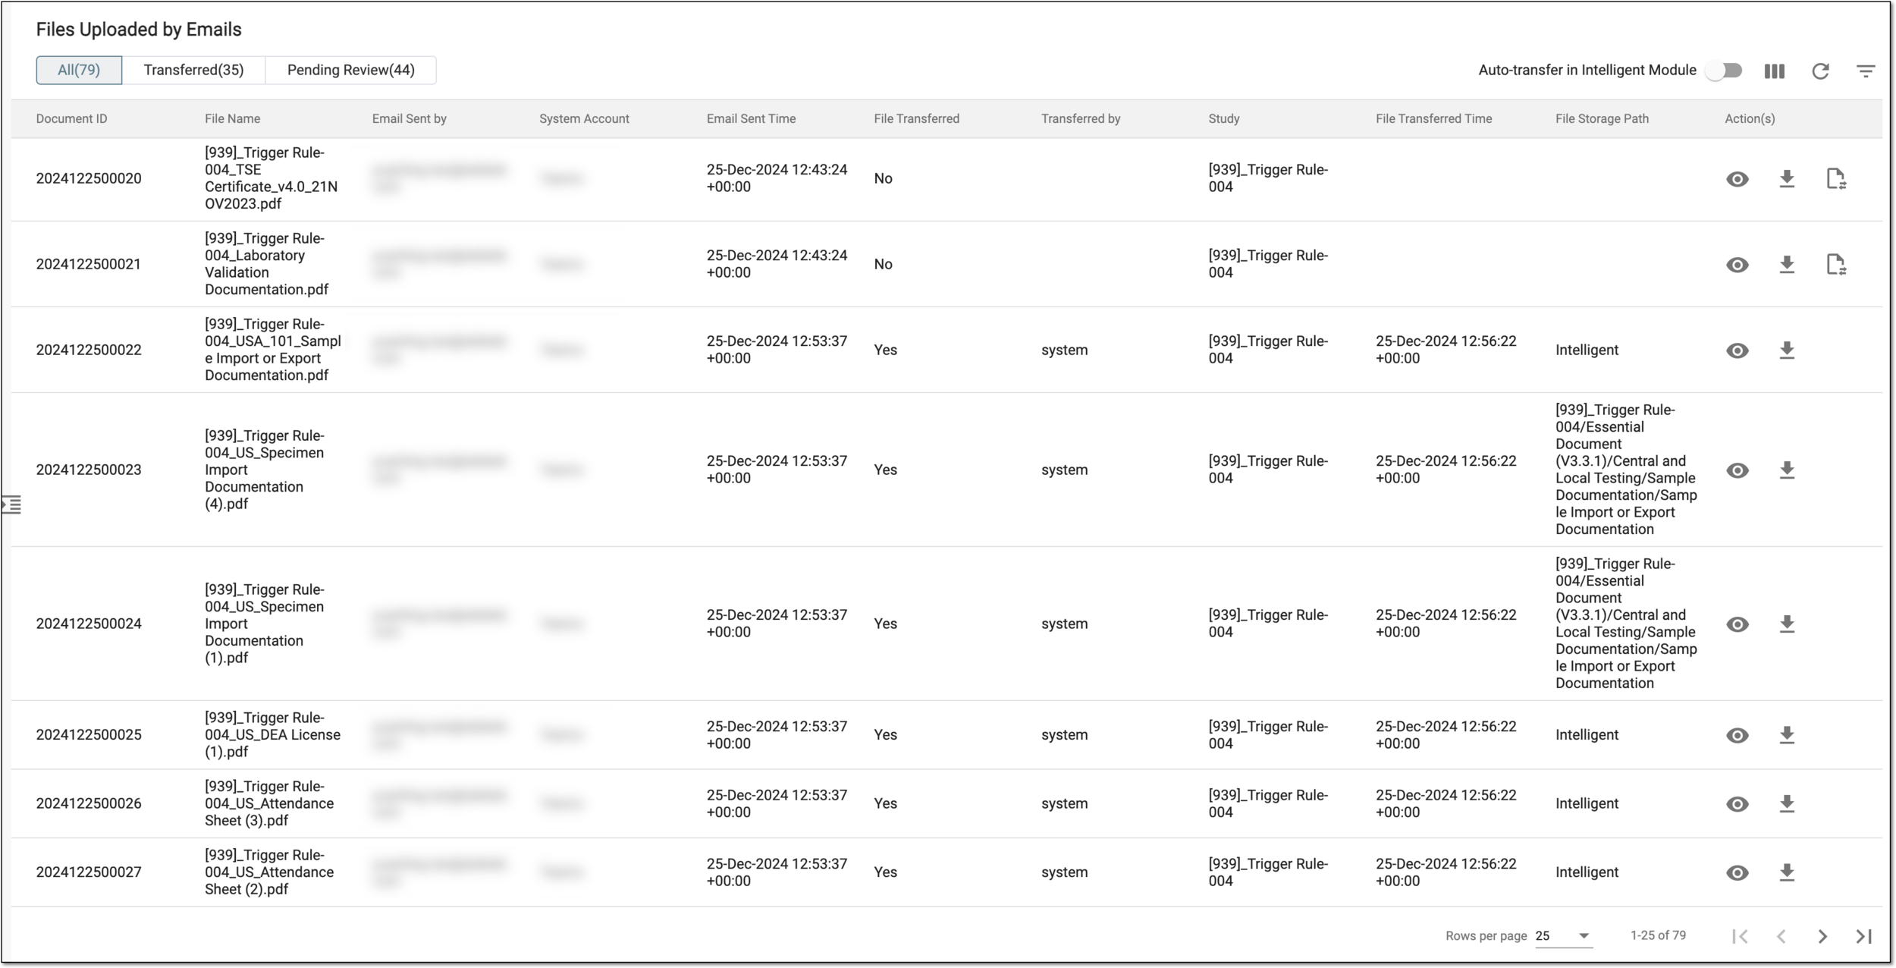Preview Attendance Sheet (3) document 2024122500026
The height and width of the screenshot is (968, 1896).
(x=1737, y=804)
